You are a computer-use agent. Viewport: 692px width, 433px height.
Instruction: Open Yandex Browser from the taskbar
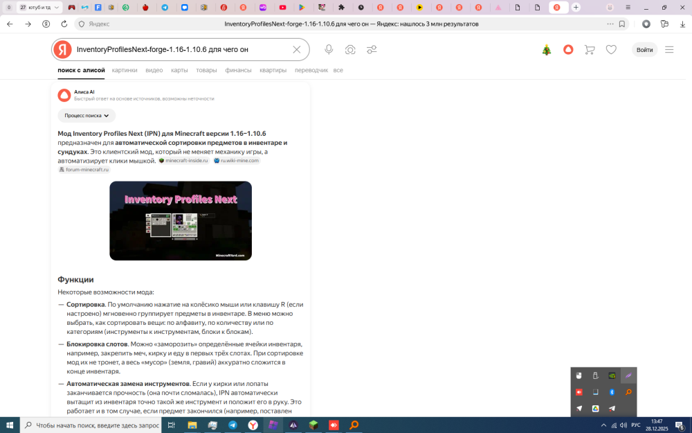(x=253, y=425)
